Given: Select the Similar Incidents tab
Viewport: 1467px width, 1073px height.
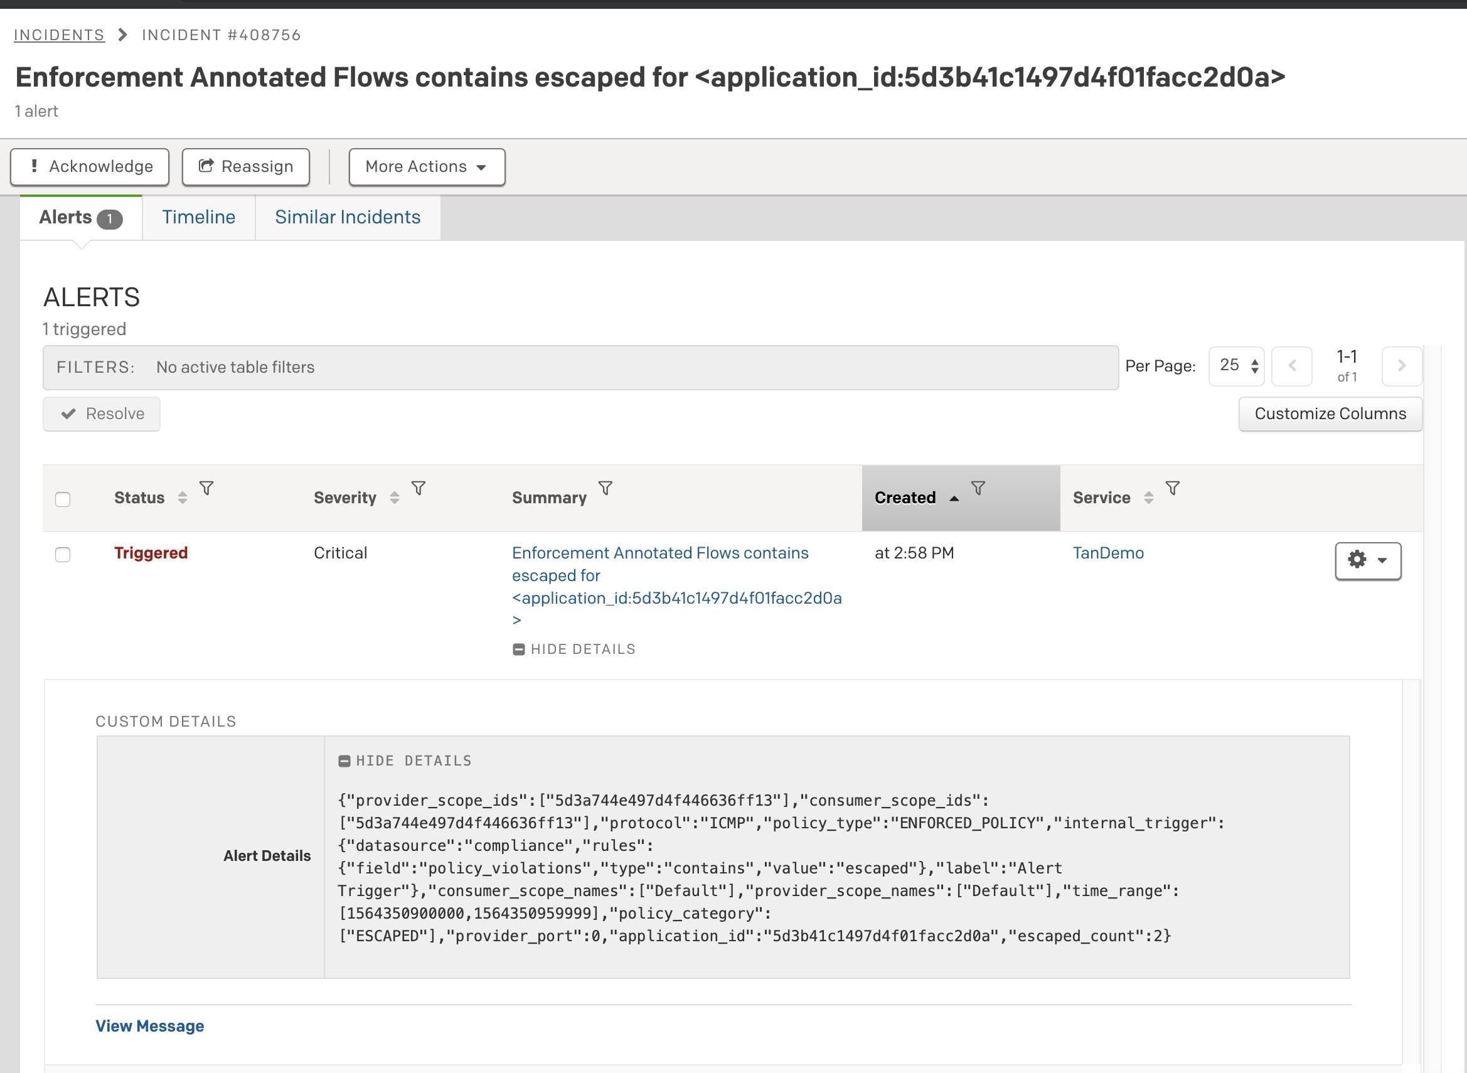Looking at the screenshot, I should 348,216.
